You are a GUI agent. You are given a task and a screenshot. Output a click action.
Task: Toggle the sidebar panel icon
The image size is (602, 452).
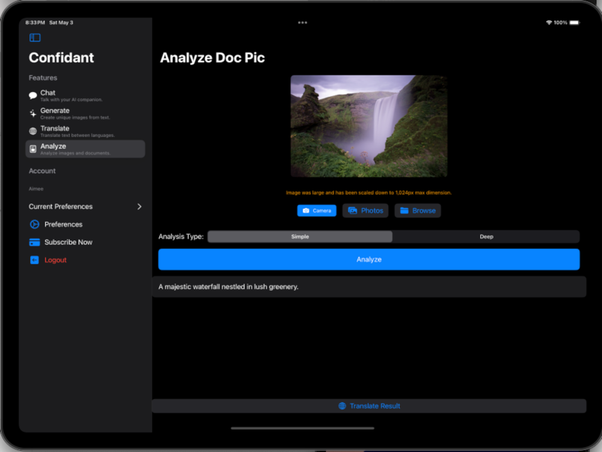pos(35,37)
